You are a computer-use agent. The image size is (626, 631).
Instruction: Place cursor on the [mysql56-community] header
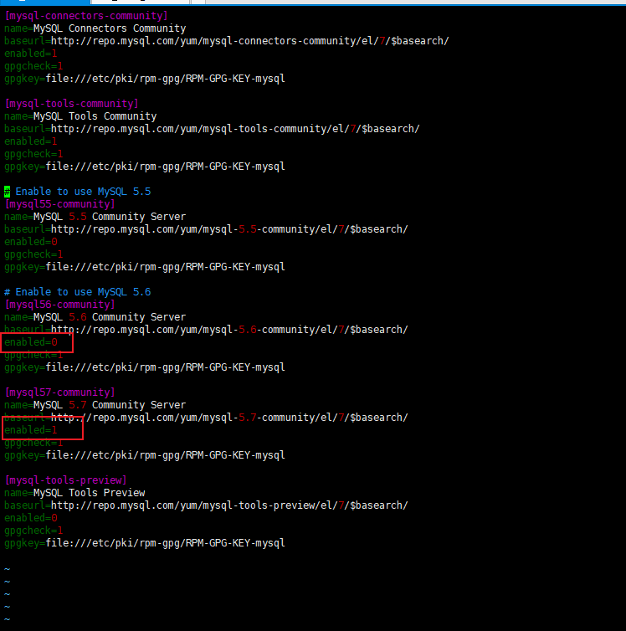[59, 305]
